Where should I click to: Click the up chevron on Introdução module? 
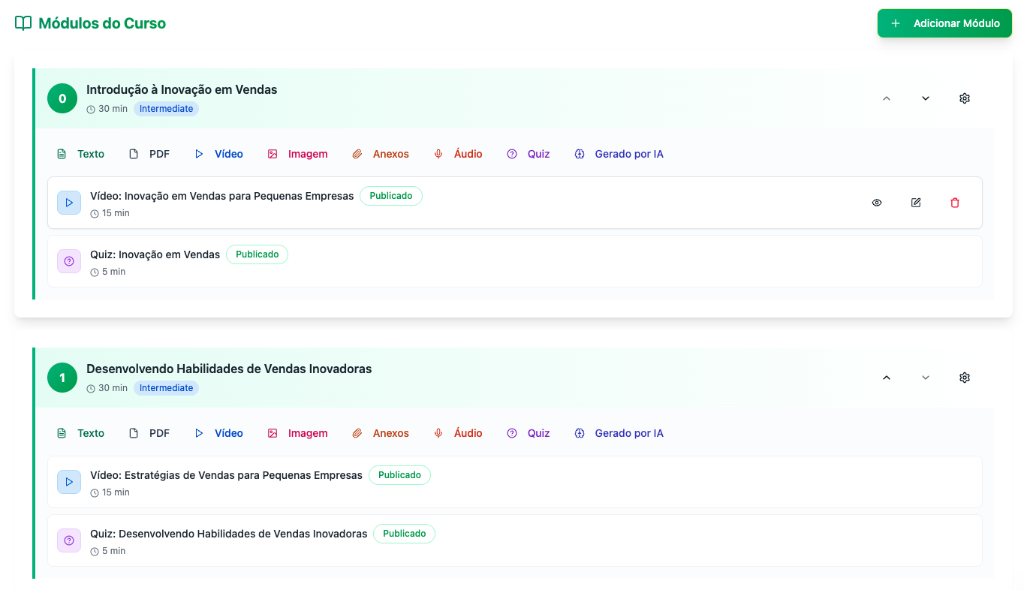pos(887,98)
